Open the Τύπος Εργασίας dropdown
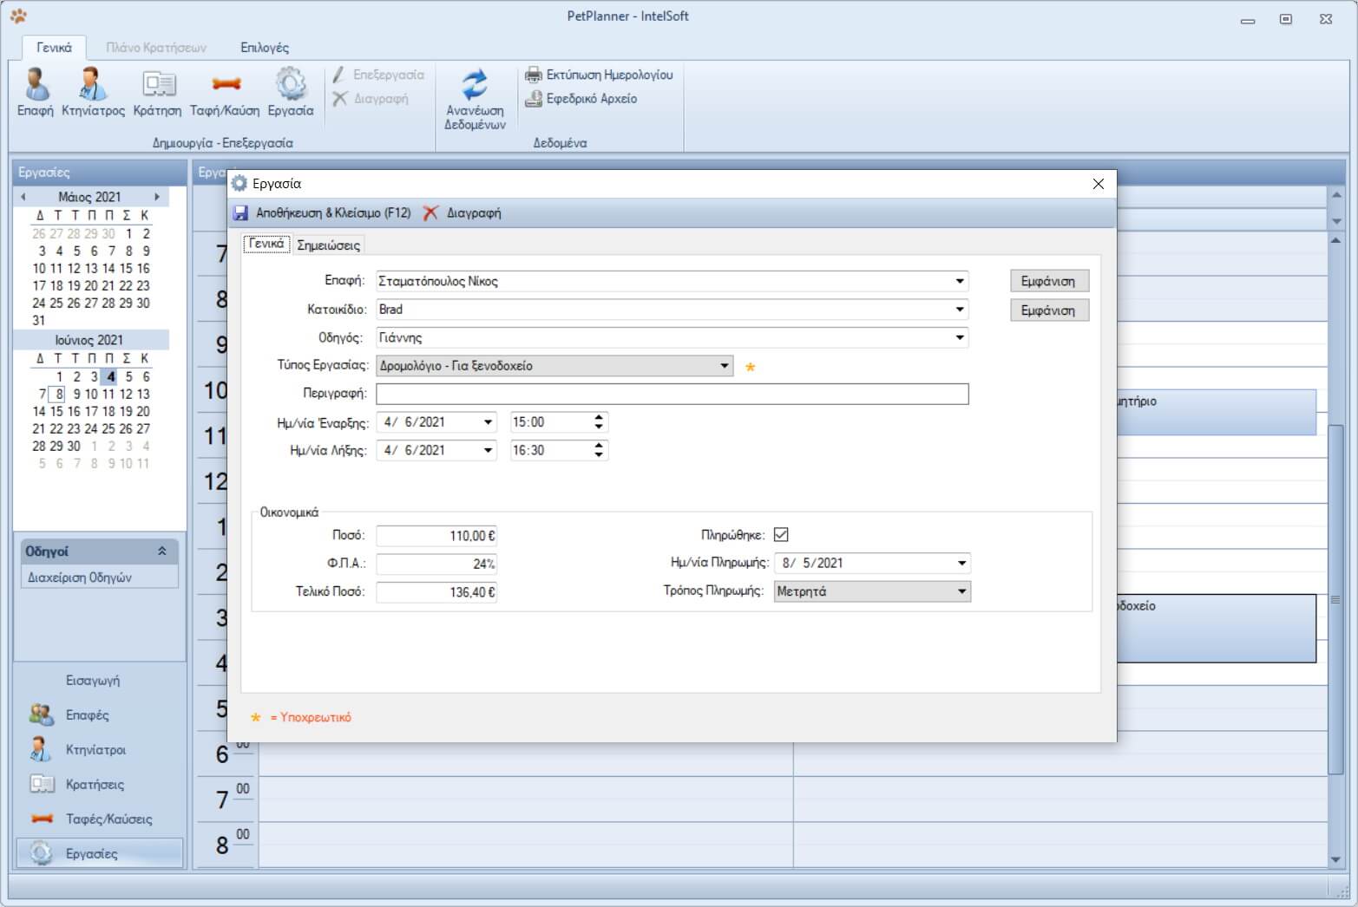The width and height of the screenshot is (1358, 907). click(x=725, y=366)
